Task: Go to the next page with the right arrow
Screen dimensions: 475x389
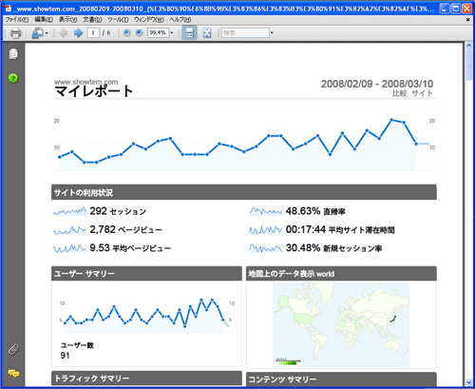Action: (x=78, y=33)
